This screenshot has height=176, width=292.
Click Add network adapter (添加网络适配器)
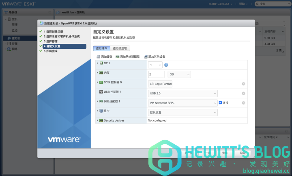(128, 56)
